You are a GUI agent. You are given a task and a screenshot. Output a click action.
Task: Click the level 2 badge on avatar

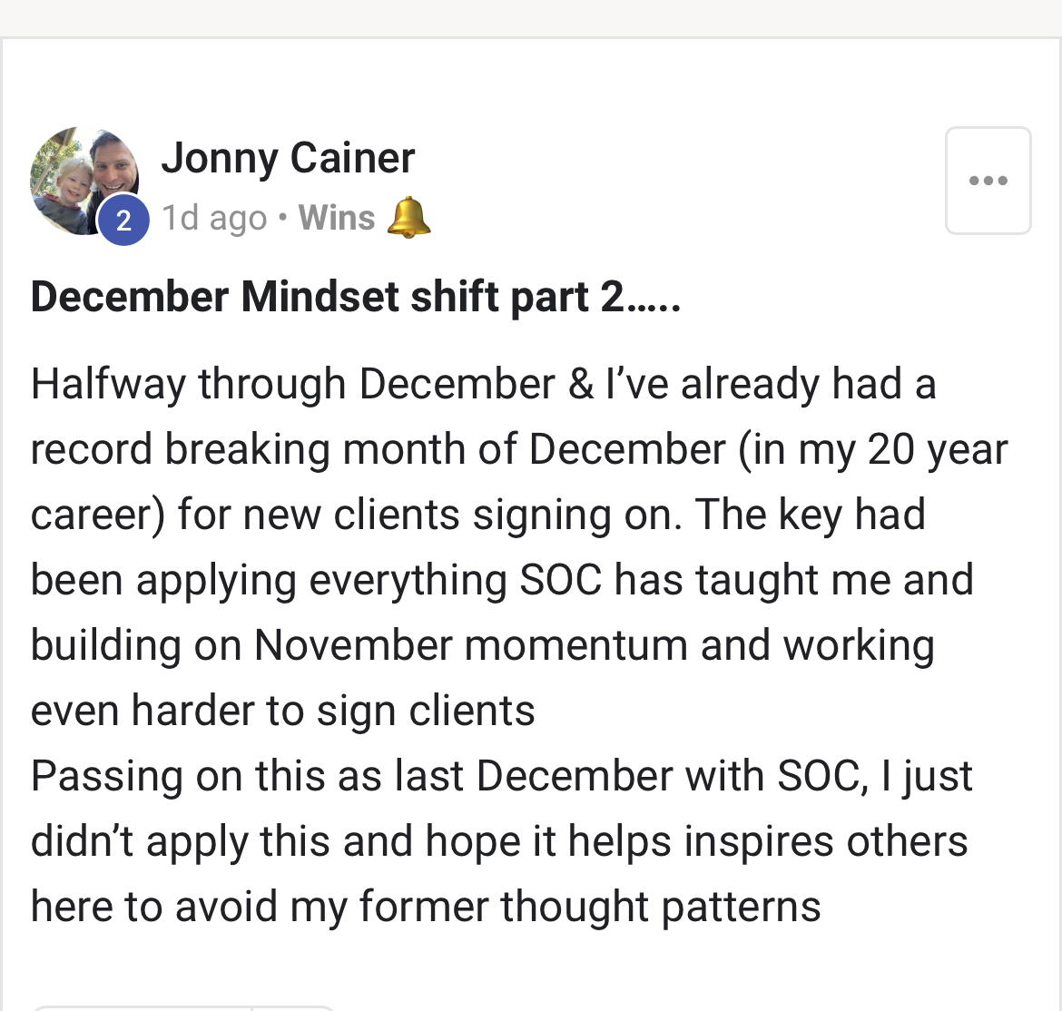coord(123,220)
